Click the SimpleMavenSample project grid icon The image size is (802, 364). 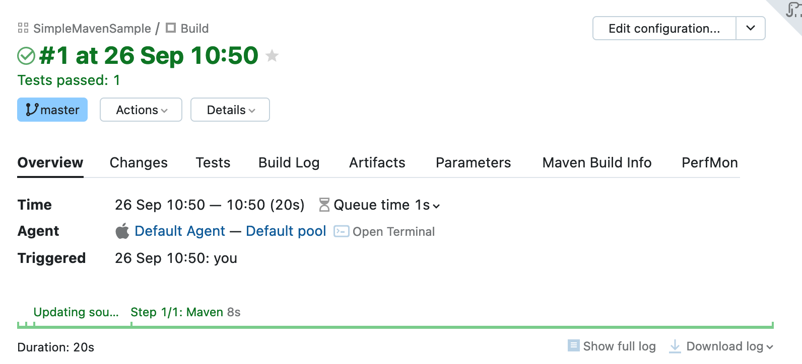point(23,28)
